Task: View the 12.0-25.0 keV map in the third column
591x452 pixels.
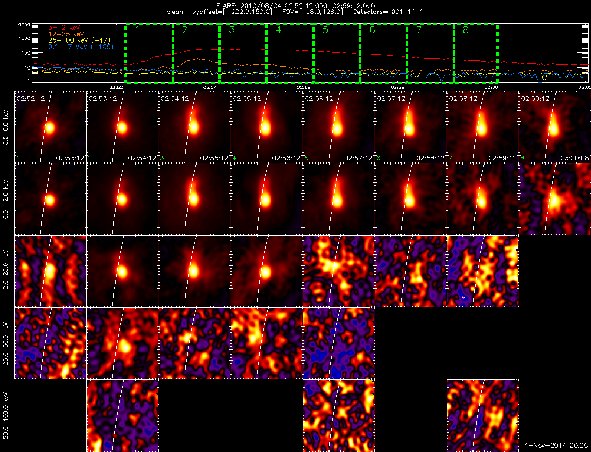Action: coord(195,271)
